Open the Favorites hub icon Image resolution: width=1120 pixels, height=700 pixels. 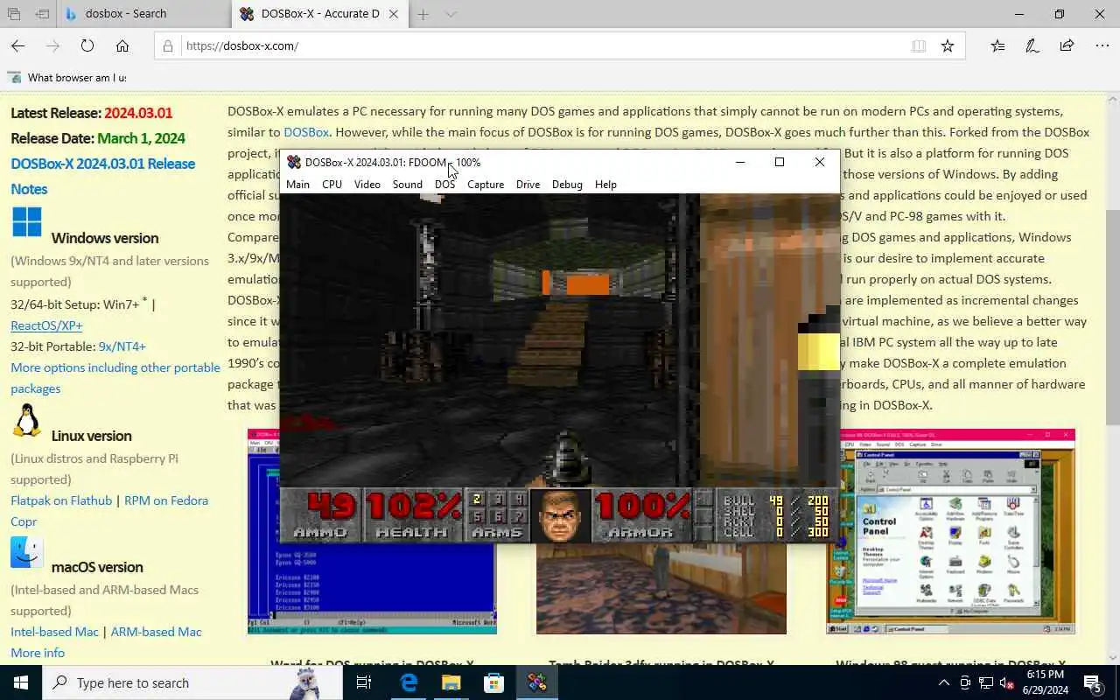pos(998,45)
